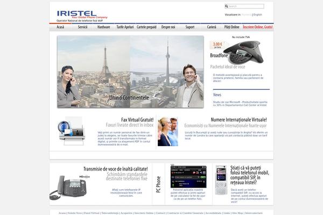Go to the Suport section
The image size is (323, 215).
(x=189, y=27)
